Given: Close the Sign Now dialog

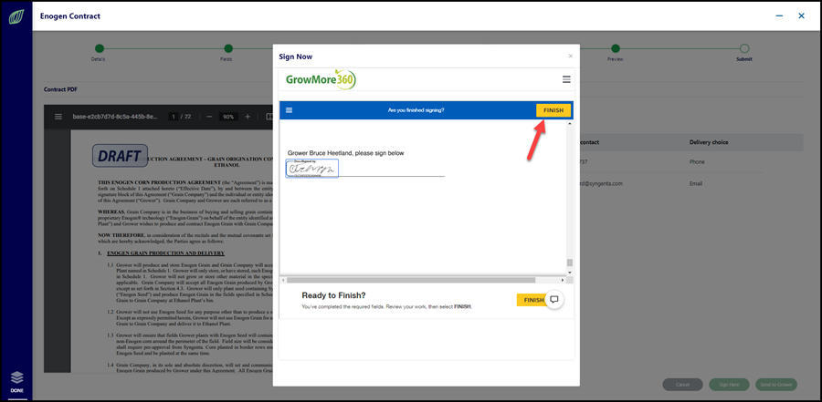Looking at the screenshot, I should coord(570,56).
